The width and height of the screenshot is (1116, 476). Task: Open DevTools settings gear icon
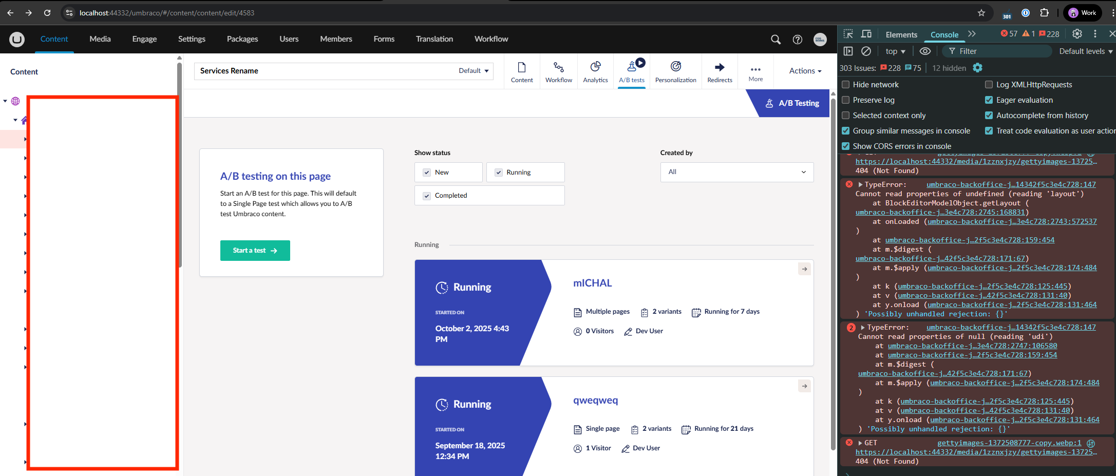1077,34
